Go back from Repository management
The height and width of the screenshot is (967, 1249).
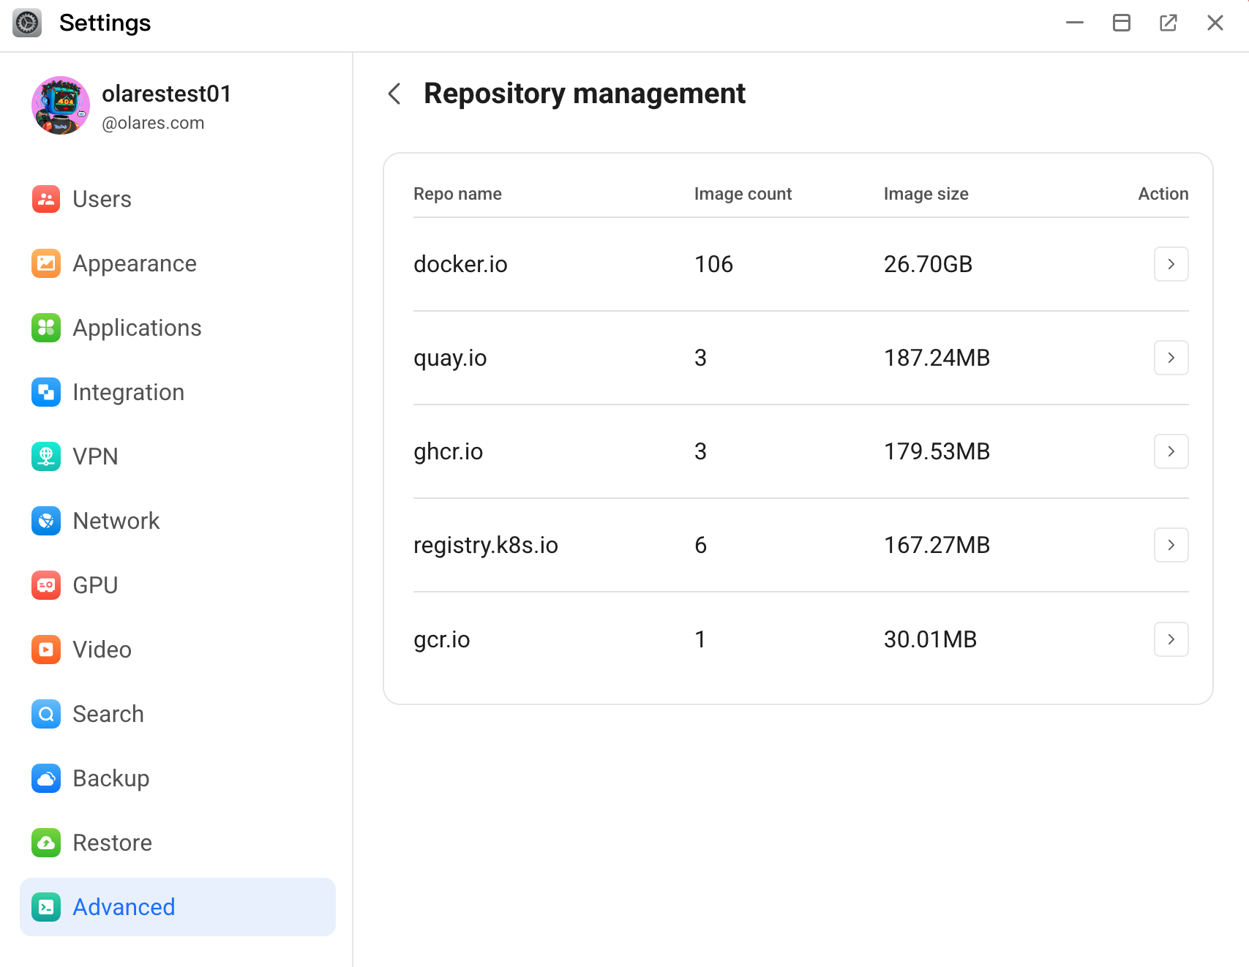tap(394, 94)
